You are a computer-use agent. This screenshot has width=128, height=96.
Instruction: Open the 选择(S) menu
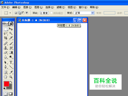[50, 7]
